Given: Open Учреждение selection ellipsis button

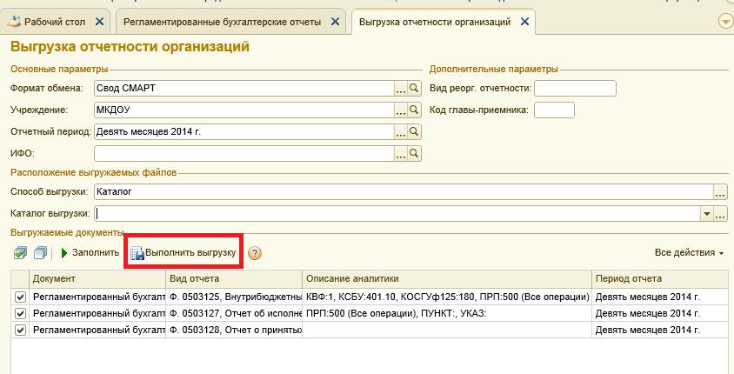Looking at the screenshot, I should tap(400, 110).
